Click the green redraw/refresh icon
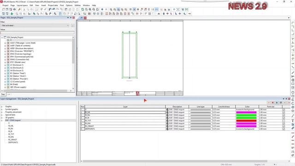 click(83, 9)
